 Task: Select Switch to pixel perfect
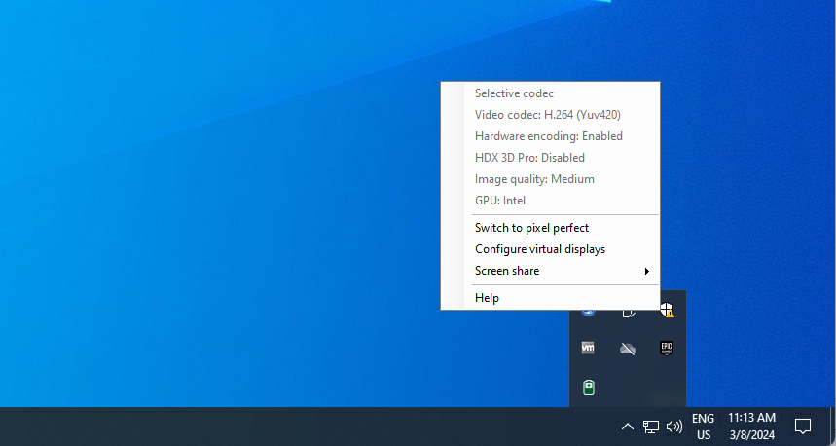tap(531, 228)
